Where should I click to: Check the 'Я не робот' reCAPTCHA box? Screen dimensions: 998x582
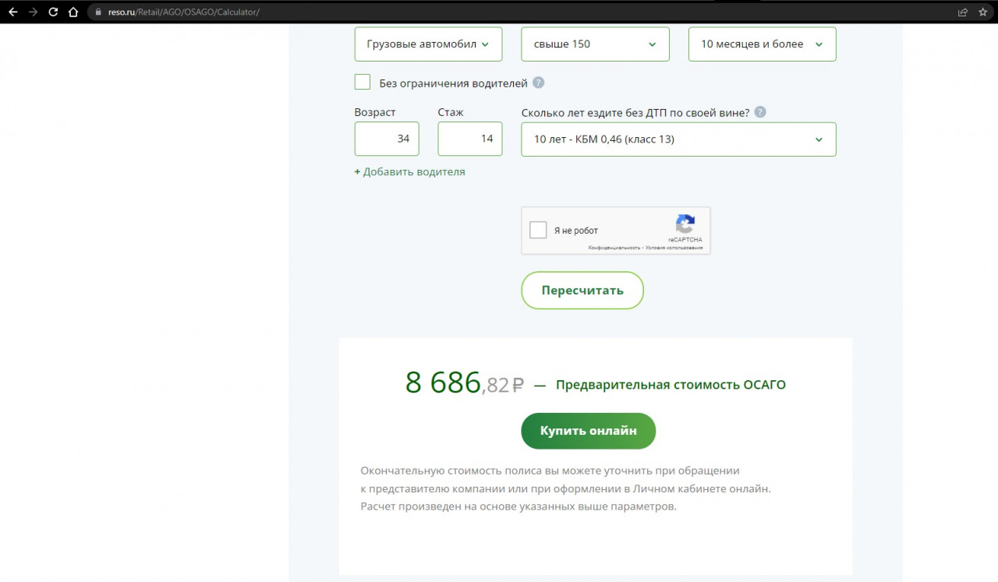pyautogui.click(x=538, y=230)
